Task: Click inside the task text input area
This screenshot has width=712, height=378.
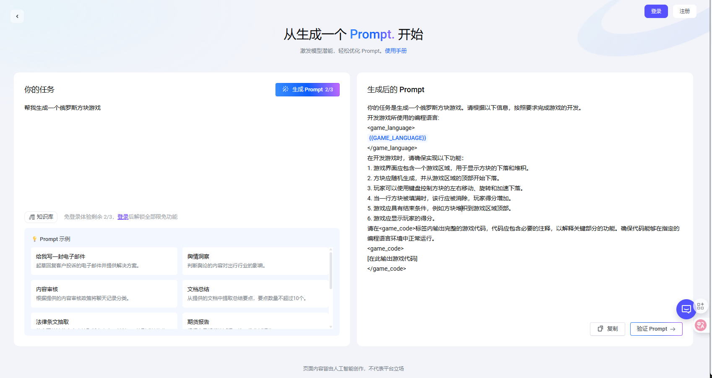Action: [182, 155]
